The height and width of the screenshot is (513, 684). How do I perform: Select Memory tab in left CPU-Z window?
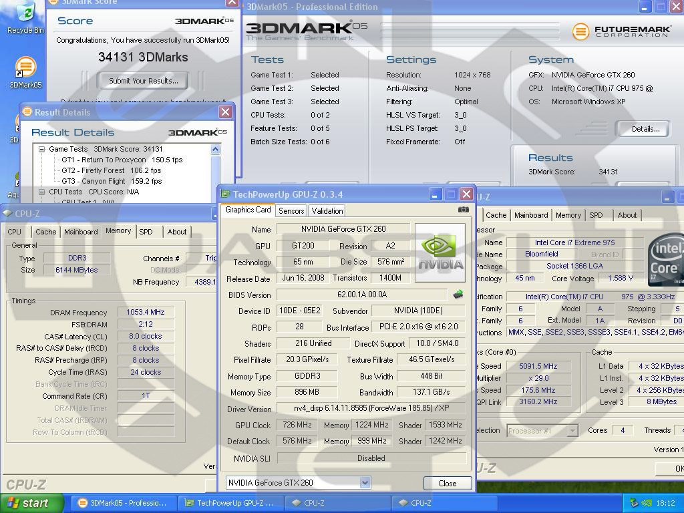[118, 230]
